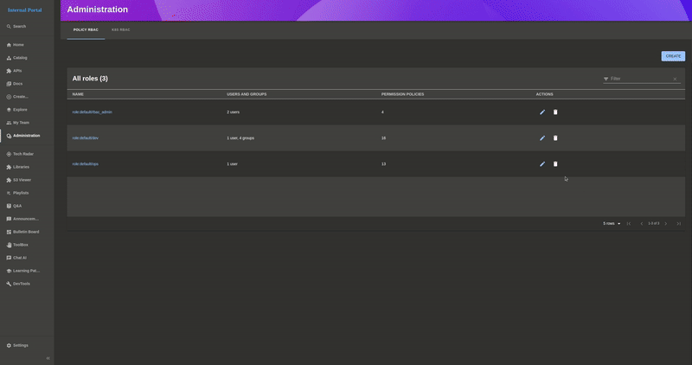The image size is (692, 365).
Task: Clear the filter with the X icon
Action: pyautogui.click(x=675, y=79)
